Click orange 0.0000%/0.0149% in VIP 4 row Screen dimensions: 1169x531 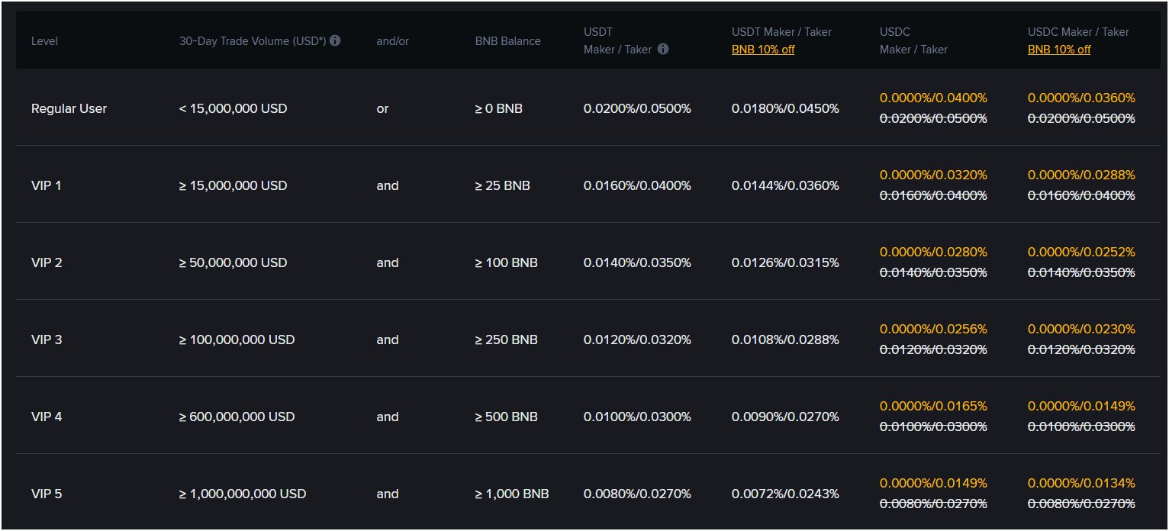pos(1081,406)
